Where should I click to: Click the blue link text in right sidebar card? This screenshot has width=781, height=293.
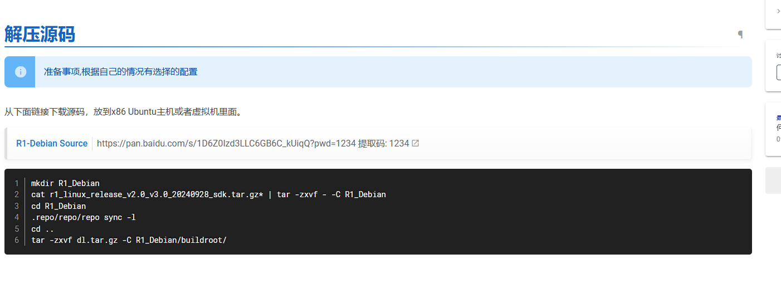(779, 118)
